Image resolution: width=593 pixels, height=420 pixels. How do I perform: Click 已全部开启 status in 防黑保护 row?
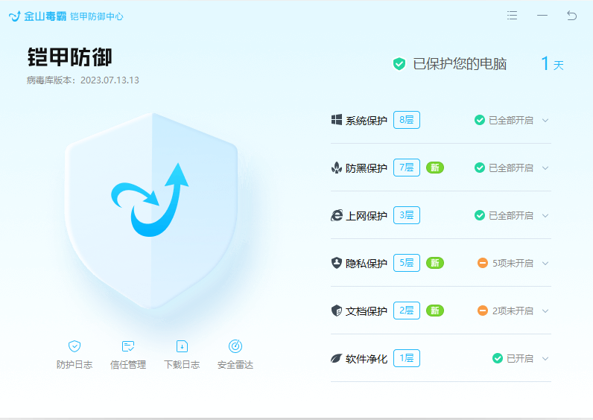511,168
